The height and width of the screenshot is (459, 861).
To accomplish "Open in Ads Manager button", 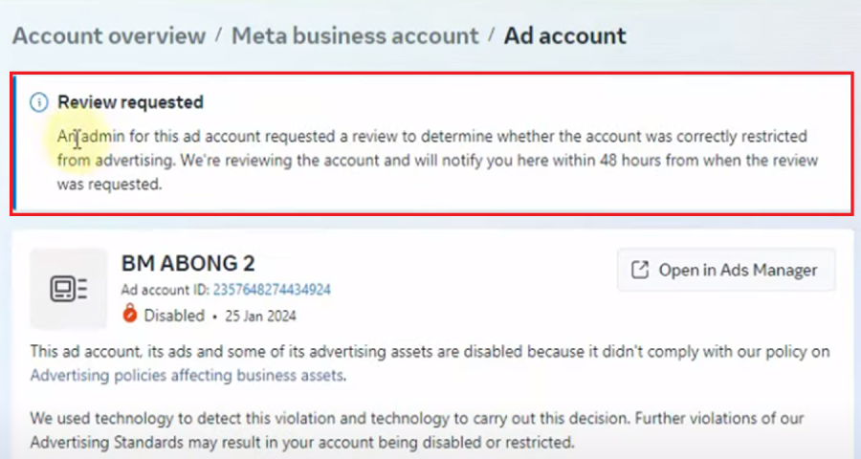I will click(726, 270).
